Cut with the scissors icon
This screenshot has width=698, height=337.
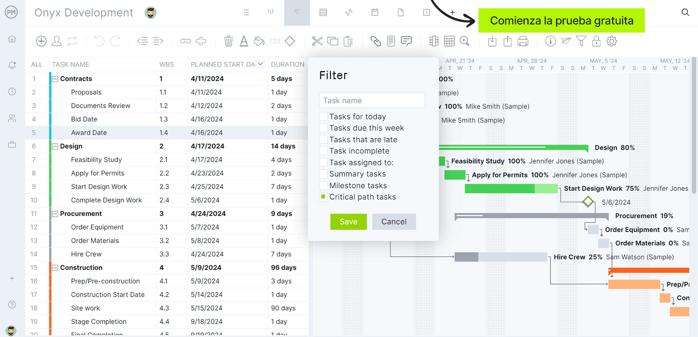click(317, 41)
